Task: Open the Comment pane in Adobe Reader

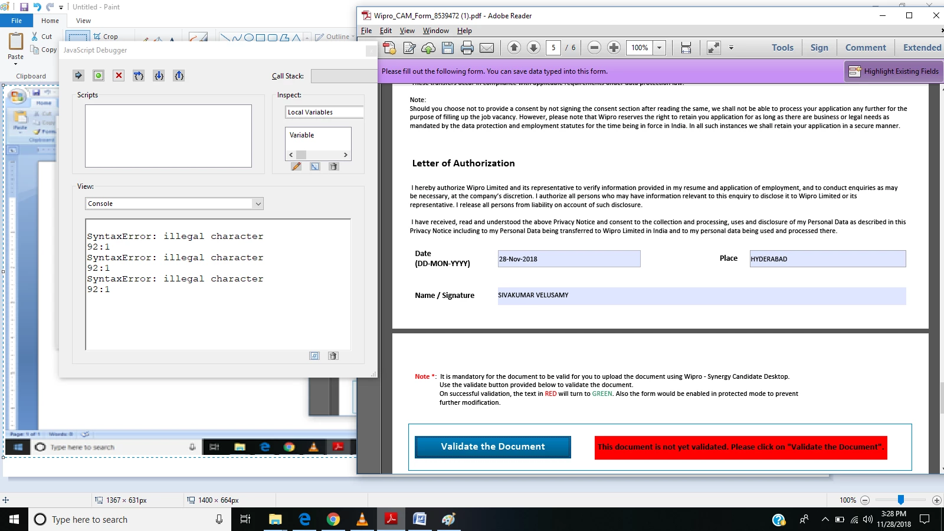Action: click(x=866, y=48)
